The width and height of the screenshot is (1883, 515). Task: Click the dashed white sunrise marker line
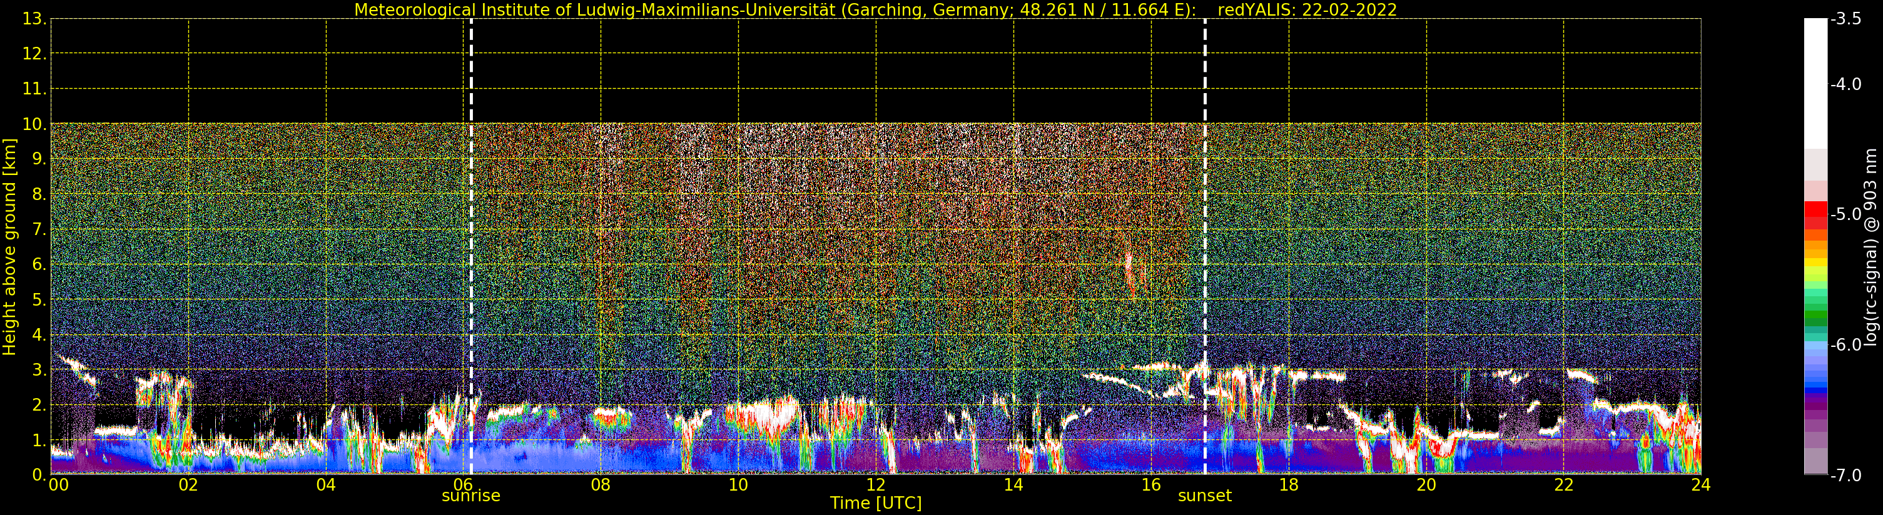470,247
